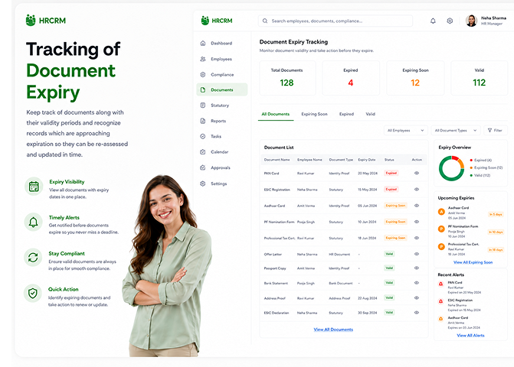Image resolution: width=514 pixels, height=367 pixels.
Task: View Bank Statement row via eye icon
Action: pos(417,283)
